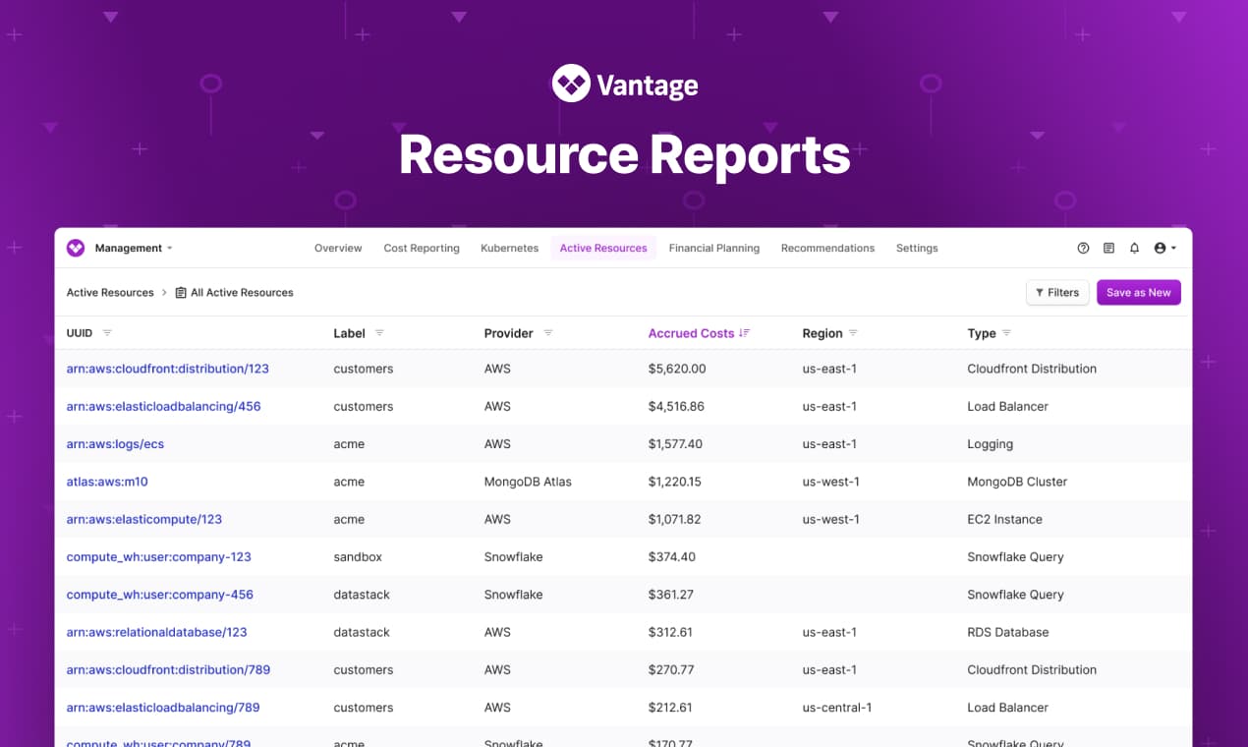The image size is (1248, 747).
Task: Click the Active Resources breadcrumb
Action: (109, 292)
